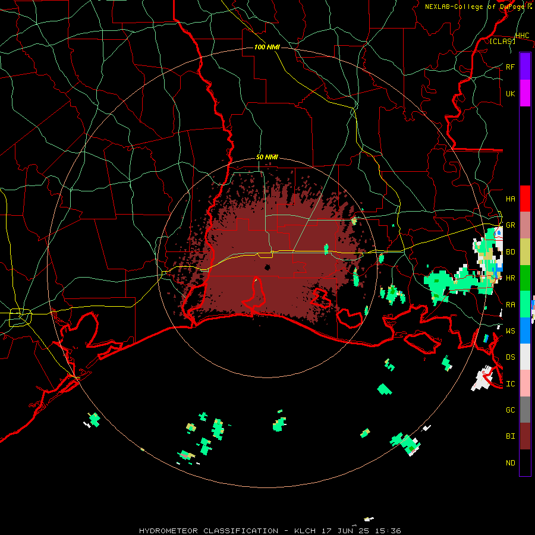The image size is (535, 535).
Task: Click the HHC product code label
Action: point(522,36)
